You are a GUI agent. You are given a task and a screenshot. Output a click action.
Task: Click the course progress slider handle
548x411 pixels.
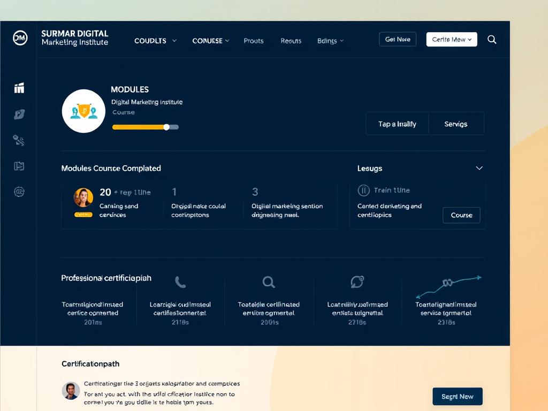tap(167, 127)
